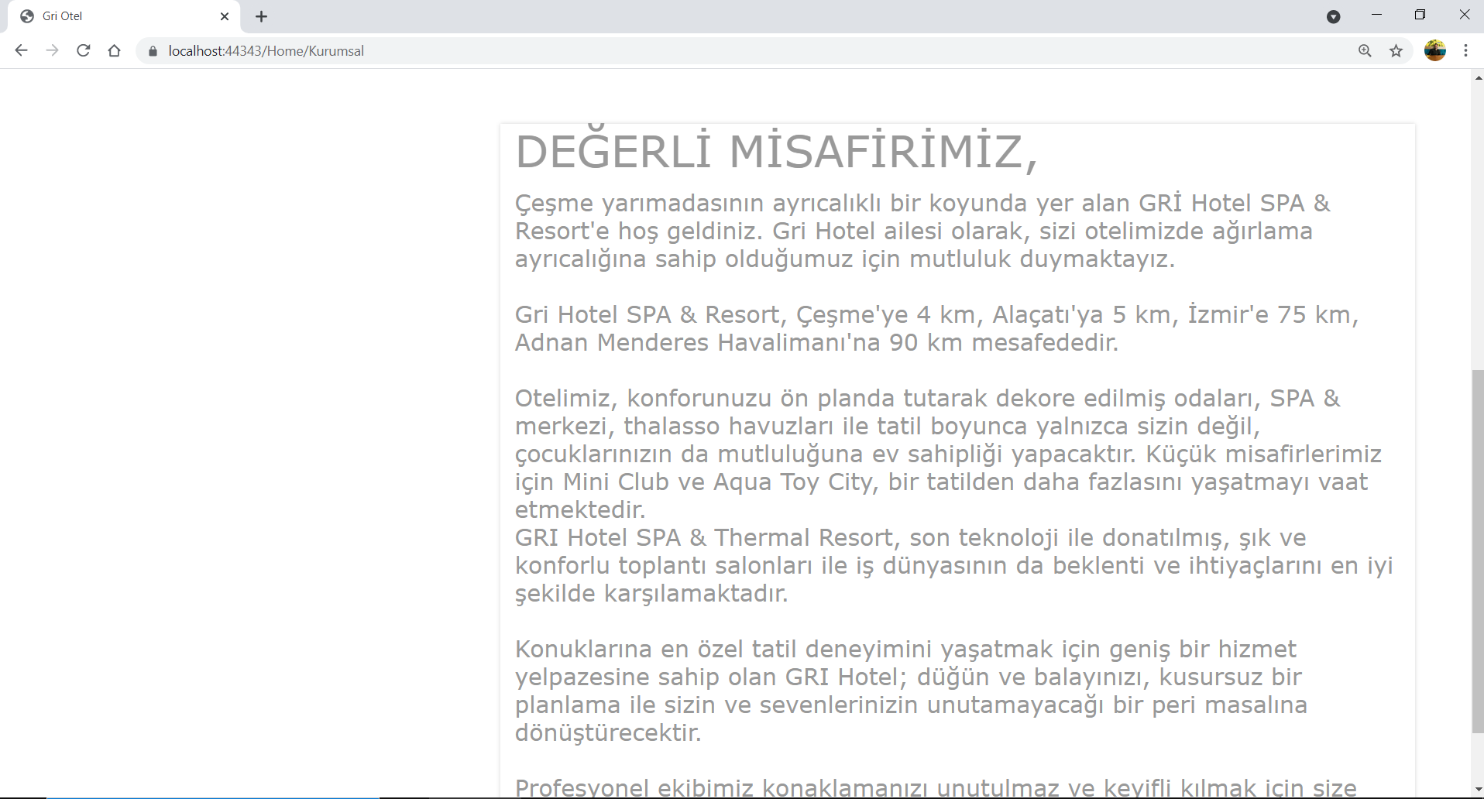The height and width of the screenshot is (799, 1484).
Task: Open the Chrome three-dot menu
Action: pyautogui.click(x=1466, y=51)
